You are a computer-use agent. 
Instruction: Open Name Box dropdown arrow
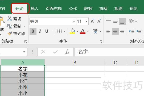24,52
